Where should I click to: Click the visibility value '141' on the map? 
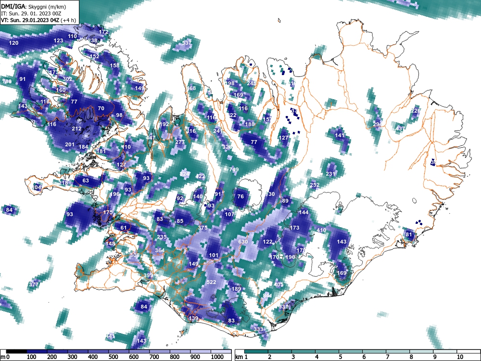(340, 135)
